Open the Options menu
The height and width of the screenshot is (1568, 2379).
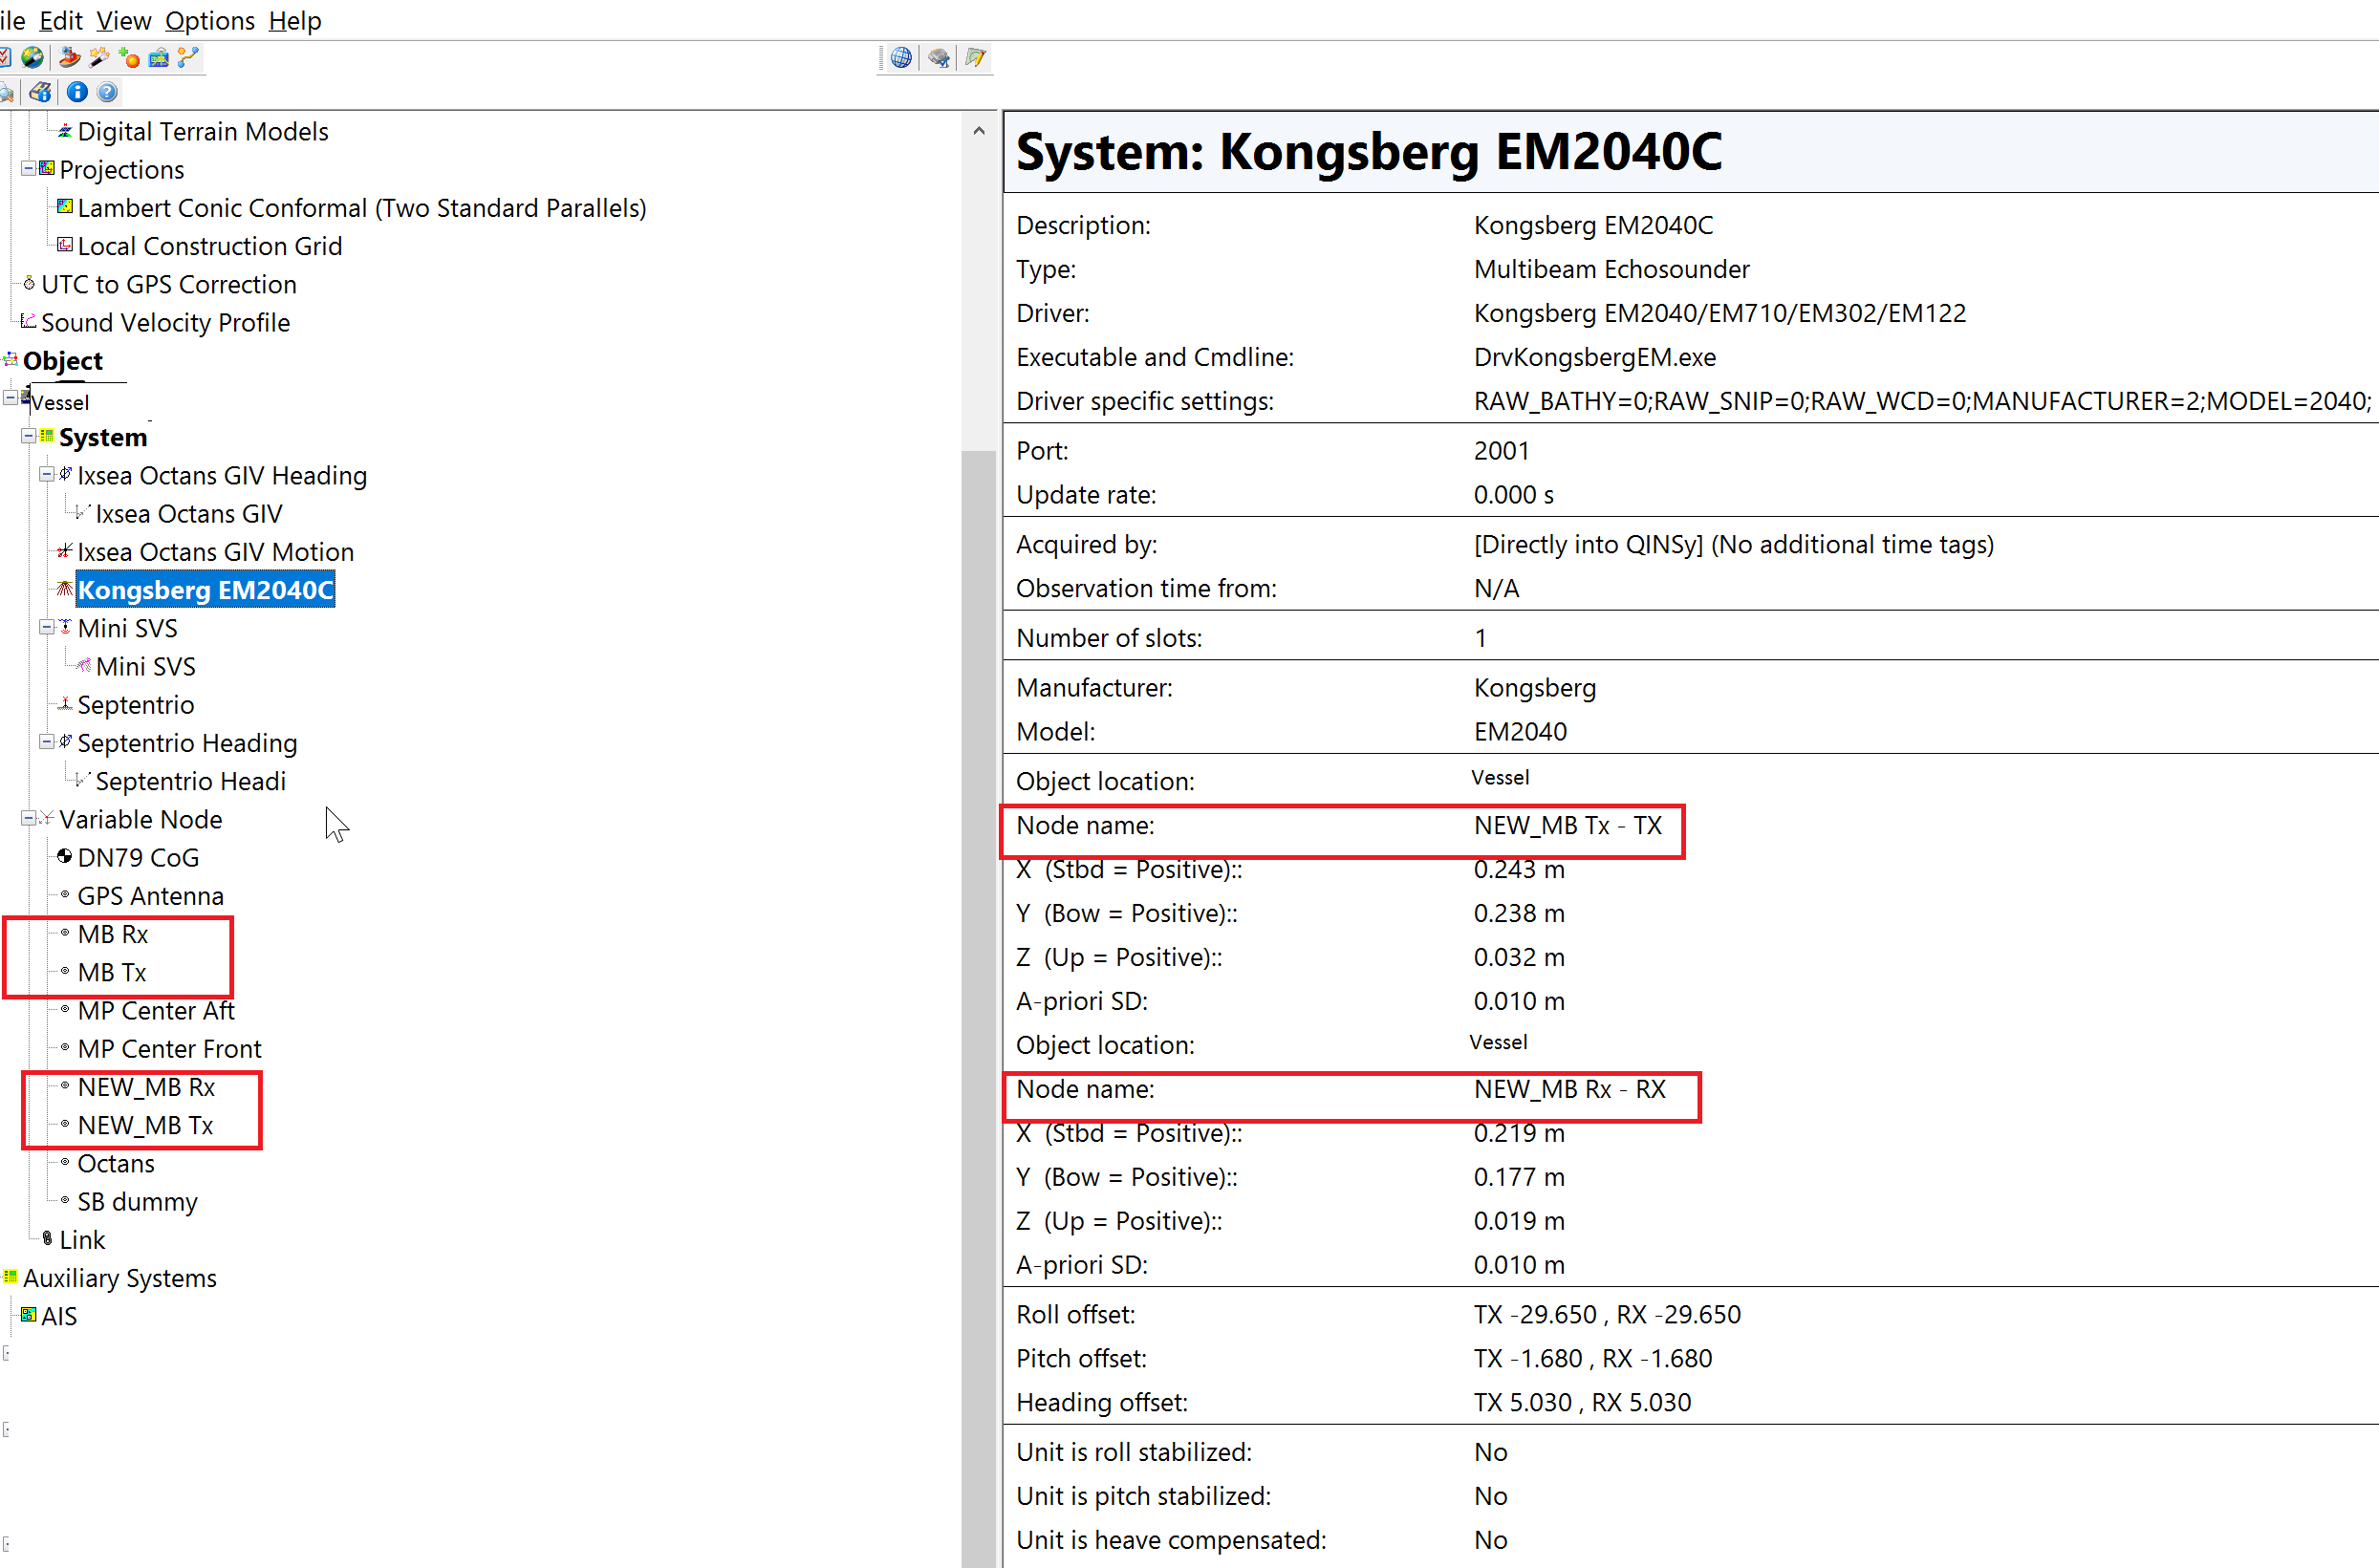pos(209,20)
